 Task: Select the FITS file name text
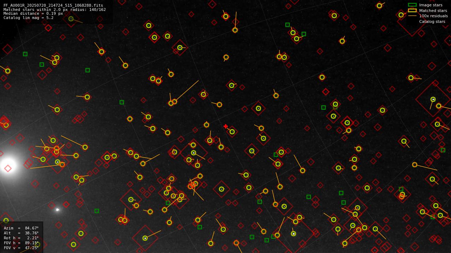53,6
